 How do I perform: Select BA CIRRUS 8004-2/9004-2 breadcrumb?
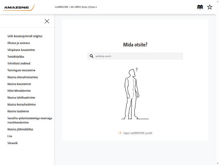tap(84, 7)
